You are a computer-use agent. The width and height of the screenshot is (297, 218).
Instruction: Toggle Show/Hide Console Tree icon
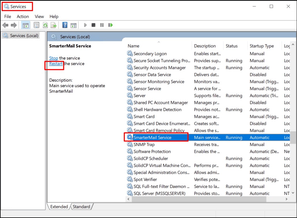(x=25, y=25)
